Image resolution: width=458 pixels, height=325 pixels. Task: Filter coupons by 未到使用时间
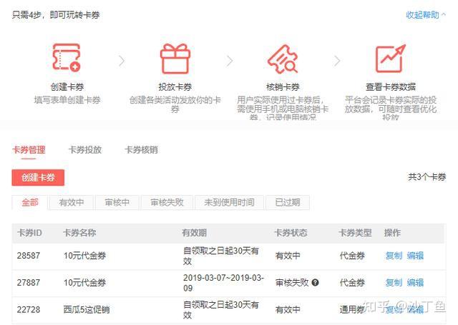pos(229,202)
